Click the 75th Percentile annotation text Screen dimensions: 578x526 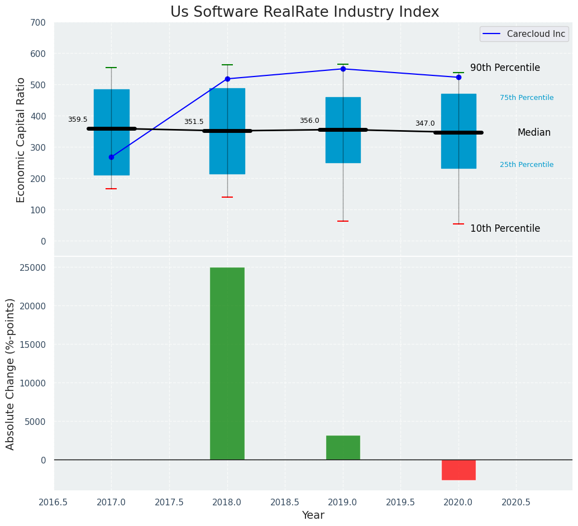(527, 98)
